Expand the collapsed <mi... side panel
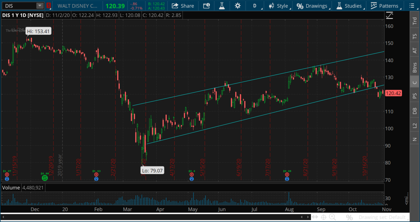 [x=407, y=198]
